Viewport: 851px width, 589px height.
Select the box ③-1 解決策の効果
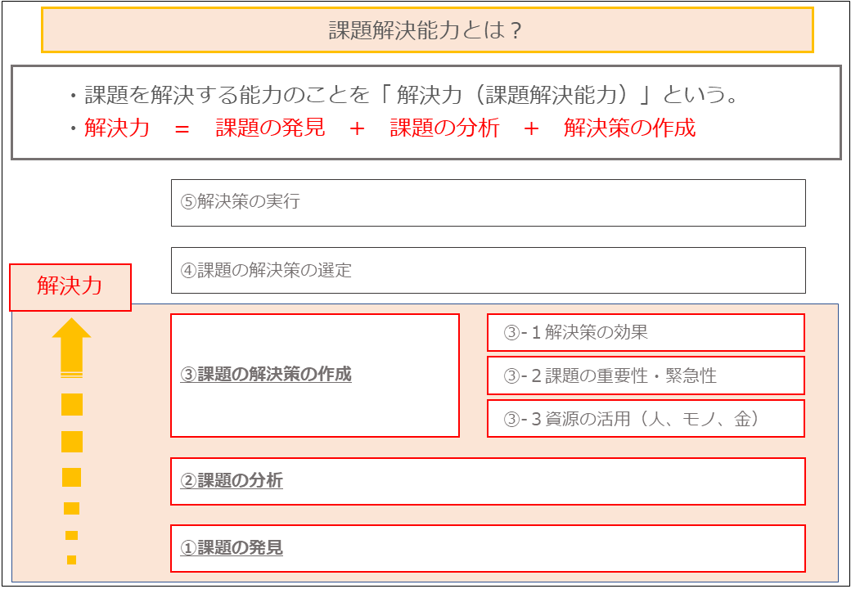tap(646, 332)
